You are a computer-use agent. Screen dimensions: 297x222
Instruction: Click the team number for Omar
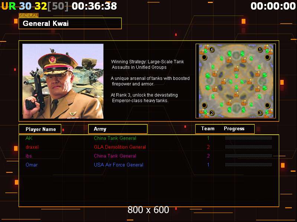click(x=208, y=165)
